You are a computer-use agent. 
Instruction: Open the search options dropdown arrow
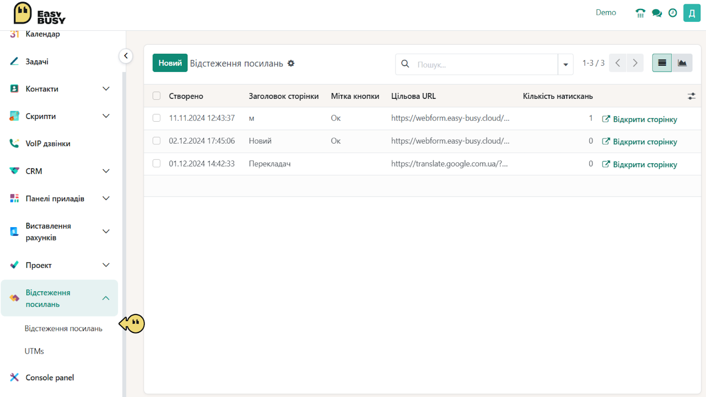point(565,64)
